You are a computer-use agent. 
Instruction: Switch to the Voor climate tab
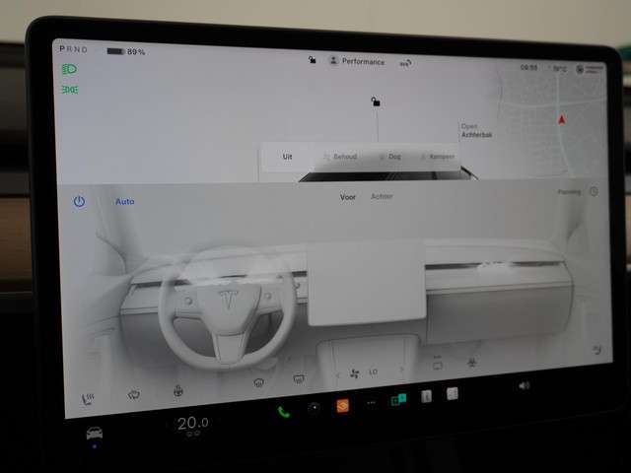click(348, 197)
